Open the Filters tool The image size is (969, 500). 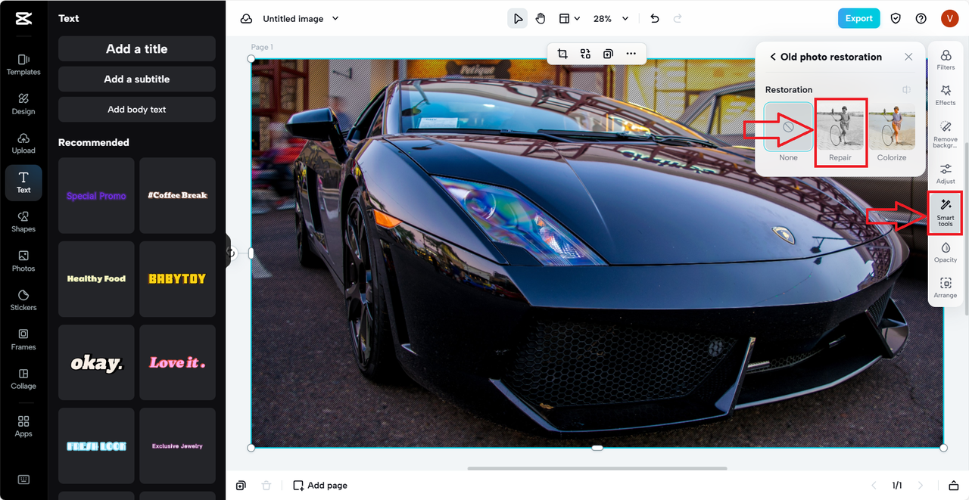tap(946, 60)
